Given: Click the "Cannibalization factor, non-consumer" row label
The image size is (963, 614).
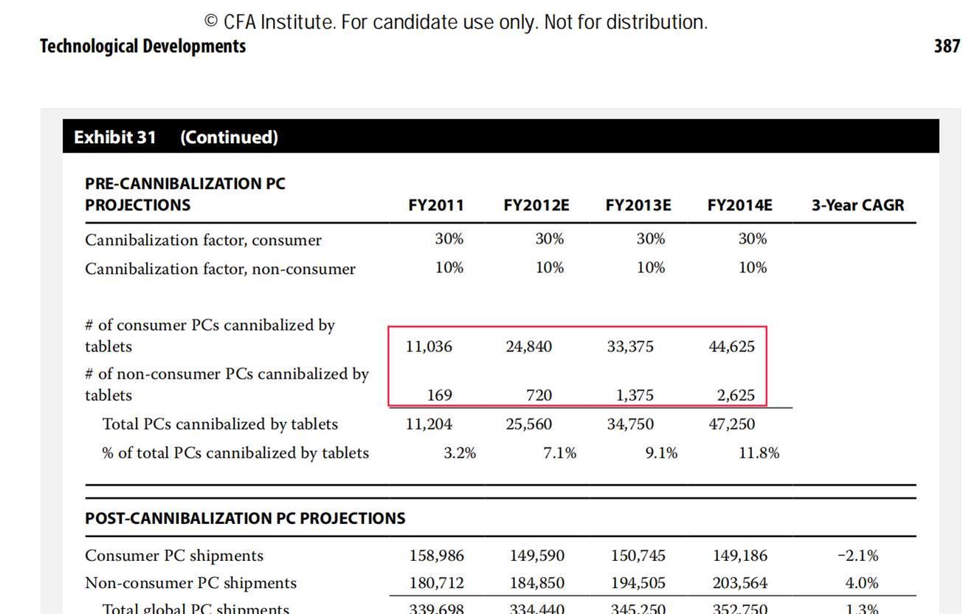Looking at the screenshot, I should [x=220, y=269].
